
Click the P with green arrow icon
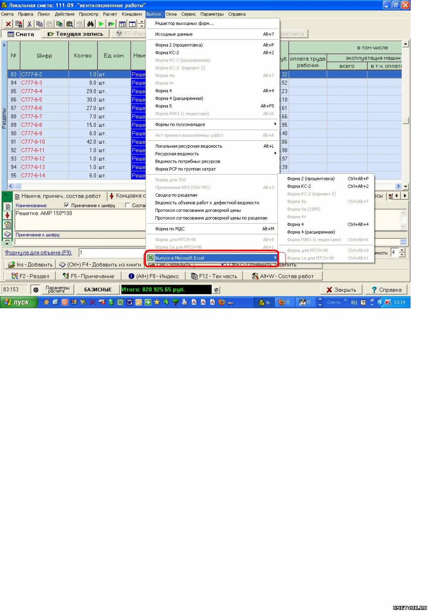[x=111, y=24]
